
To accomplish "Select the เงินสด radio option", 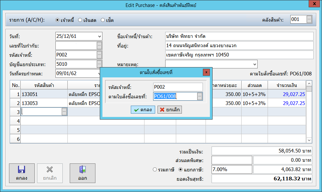I will click(80, 20).
